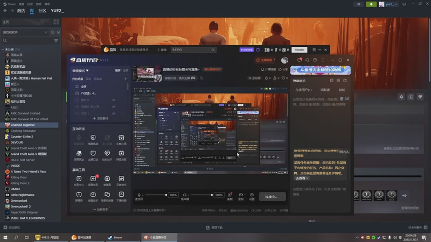The height and width of the screenshot is (242, 431).
Task: Open the 正版音乐 music tool
Action: coord(121,181)
